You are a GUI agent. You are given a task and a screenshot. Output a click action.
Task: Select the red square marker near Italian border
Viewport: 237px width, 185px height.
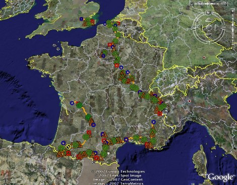pyautogui.click(x=160, y=114)
